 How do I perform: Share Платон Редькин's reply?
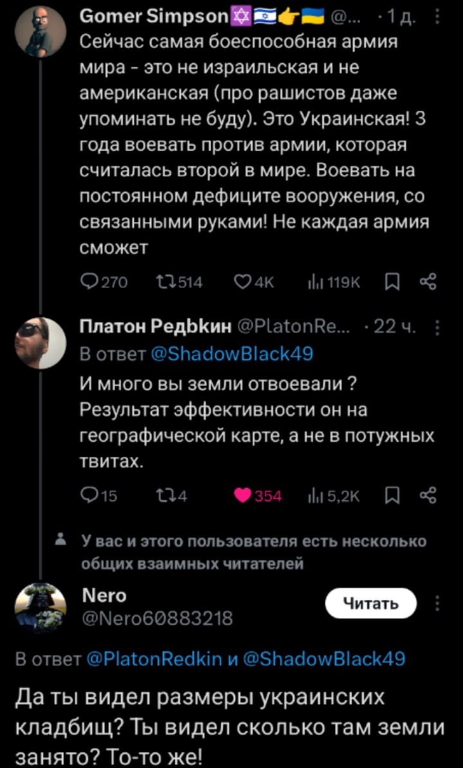426,496
